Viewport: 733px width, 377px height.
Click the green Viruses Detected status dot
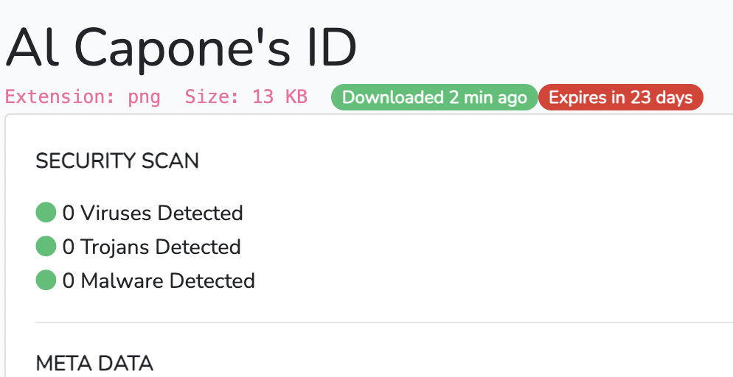pyautogui.click(x=46, y=212)
